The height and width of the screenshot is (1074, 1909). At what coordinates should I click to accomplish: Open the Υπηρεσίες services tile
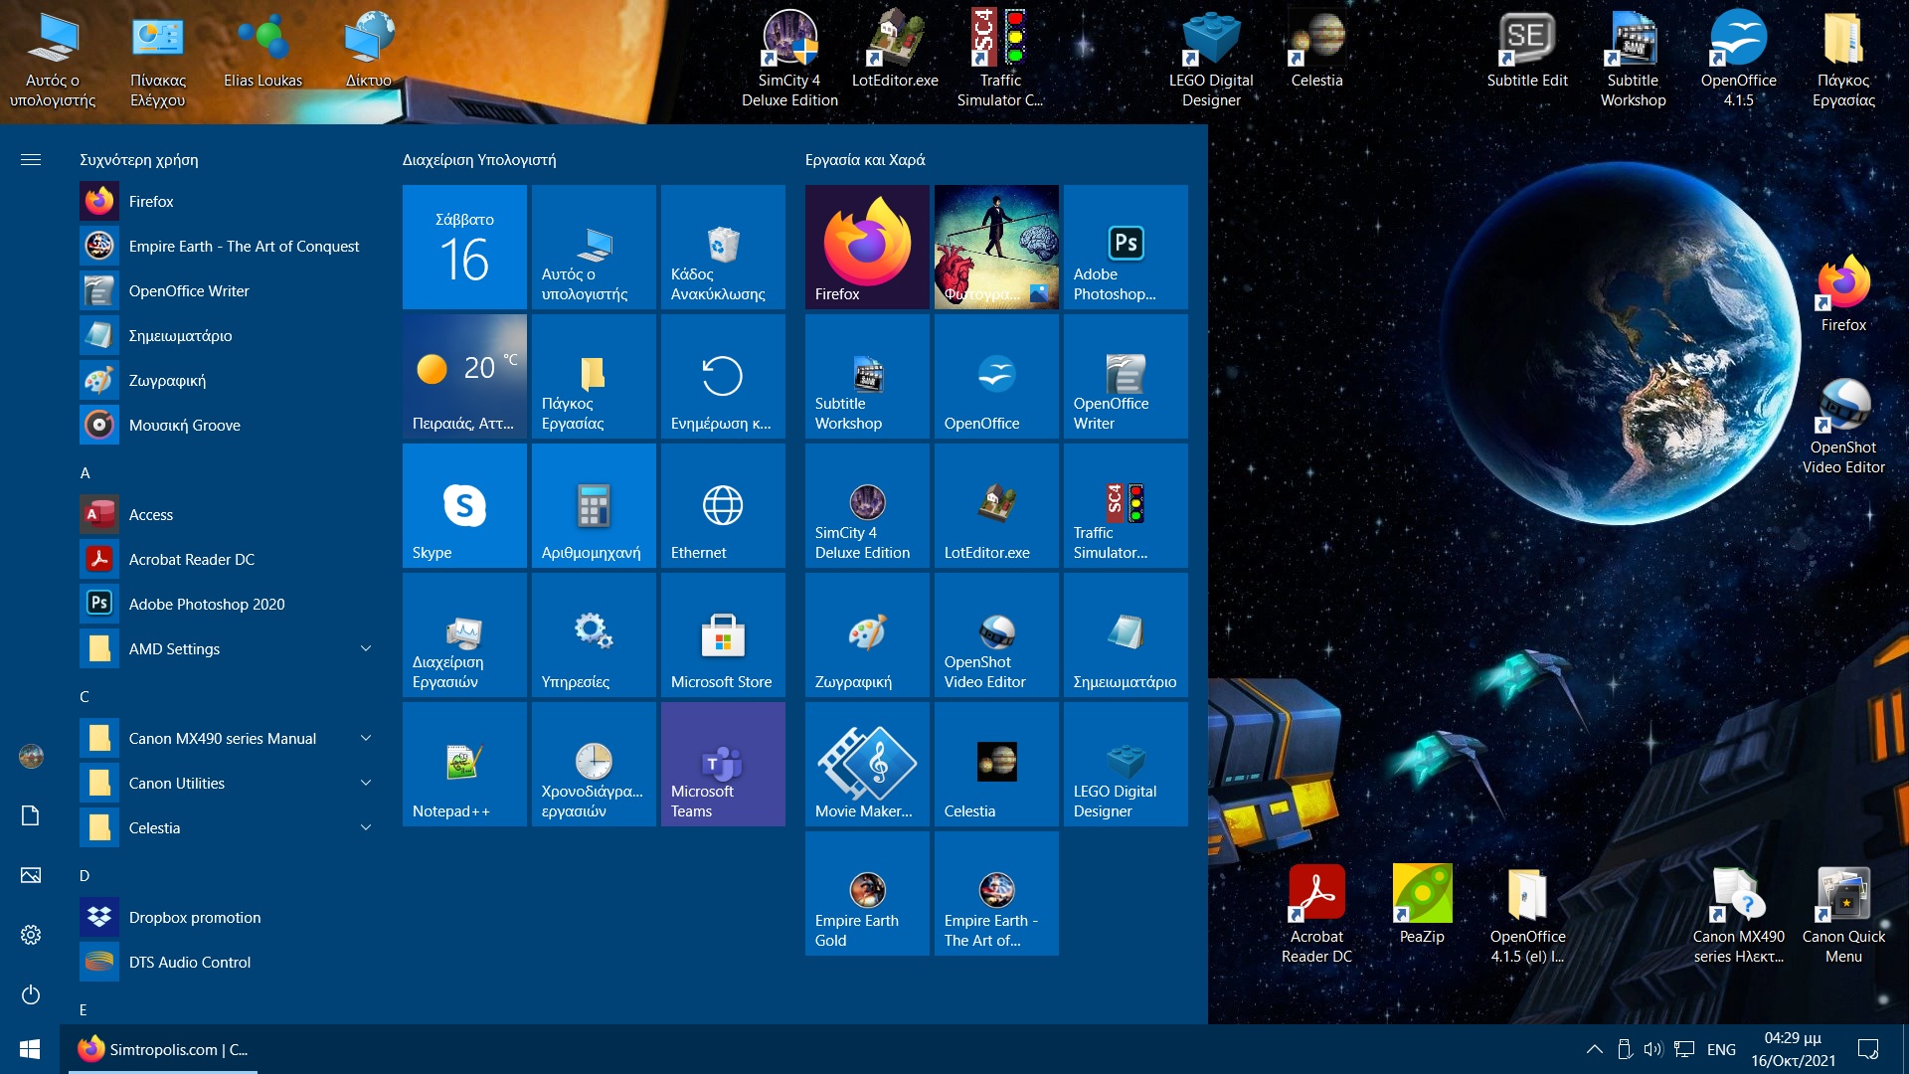tap(594, 634)
